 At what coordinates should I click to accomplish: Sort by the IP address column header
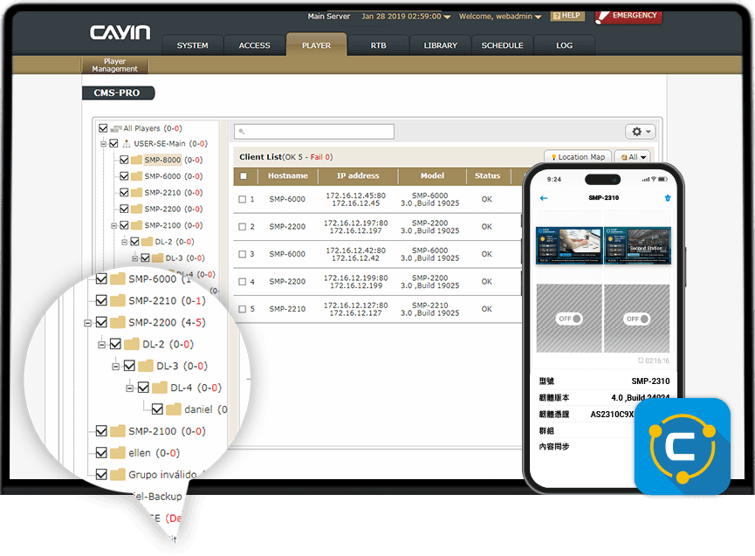tap(358, 175)
